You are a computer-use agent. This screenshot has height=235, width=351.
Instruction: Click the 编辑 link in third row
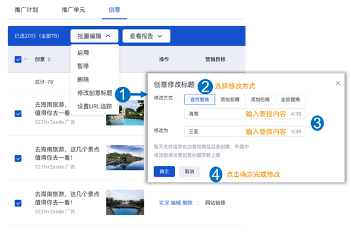[x=175, y=203]
